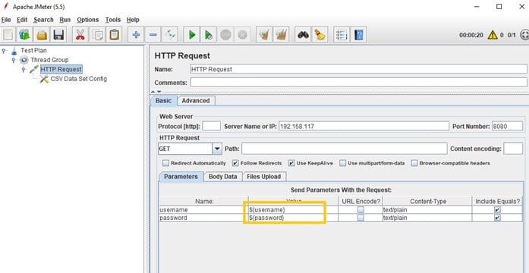Click the ${username} value cell
529x273 pixels.
coord(293,209)
